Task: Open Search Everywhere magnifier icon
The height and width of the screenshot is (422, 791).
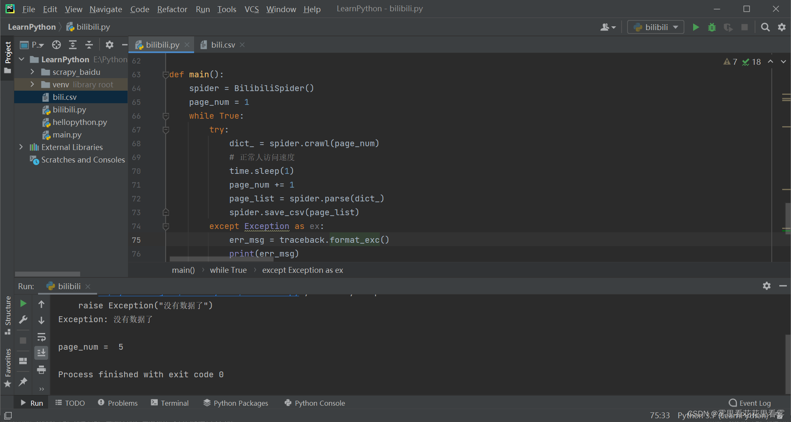Action: click(x=765, y=27)
